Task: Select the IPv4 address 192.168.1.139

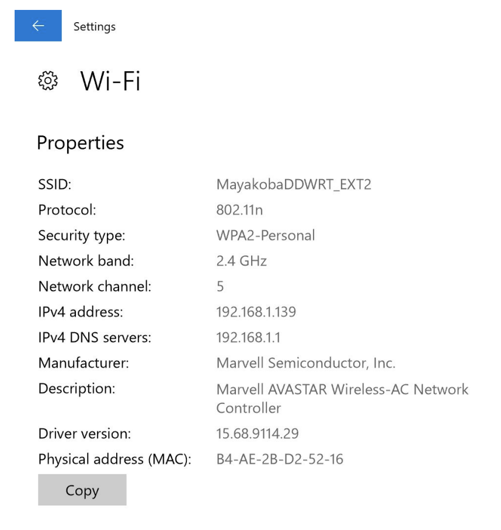Action: [256, 312]
